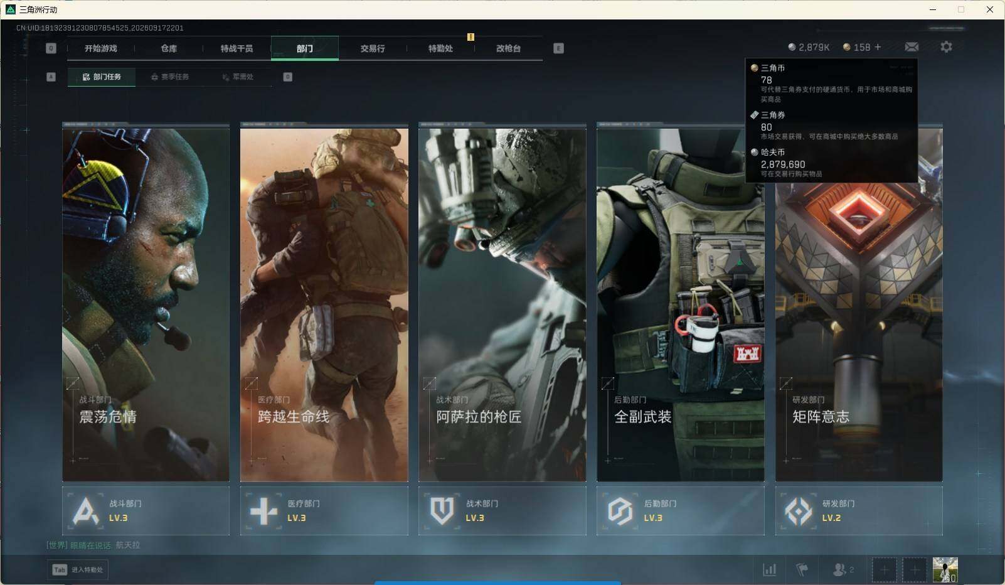Viewport: 1005px width, 585px height.
Task: Open the player avatar portrait
Action: coord(945,570)
